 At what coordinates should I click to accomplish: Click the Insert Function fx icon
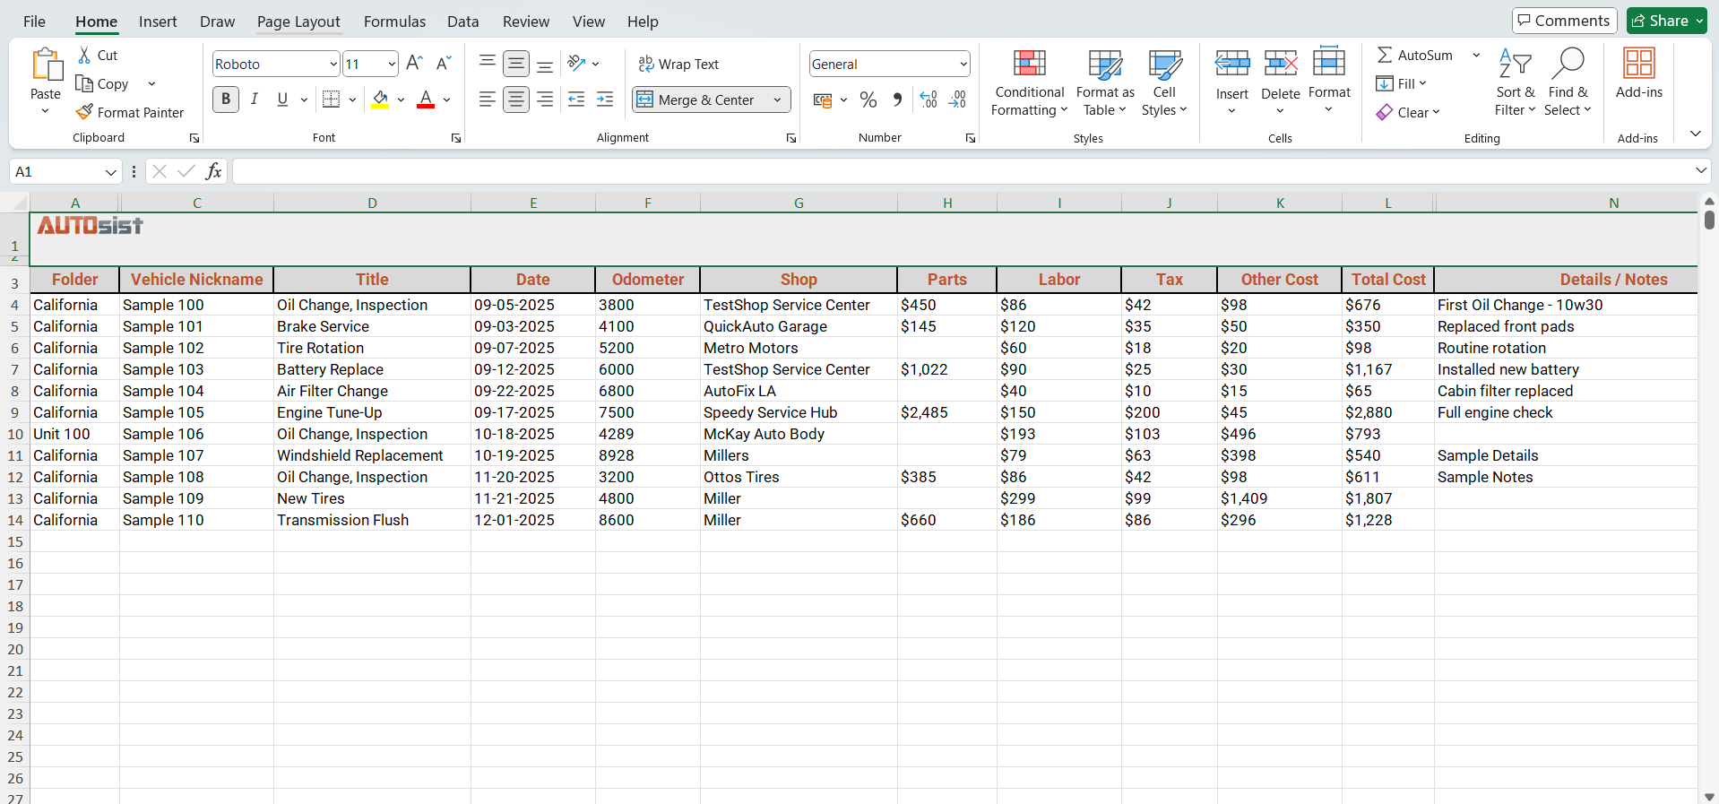coord(213,171)
